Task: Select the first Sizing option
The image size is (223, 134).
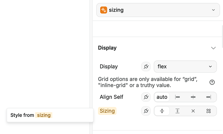Action: pos(162,111)
